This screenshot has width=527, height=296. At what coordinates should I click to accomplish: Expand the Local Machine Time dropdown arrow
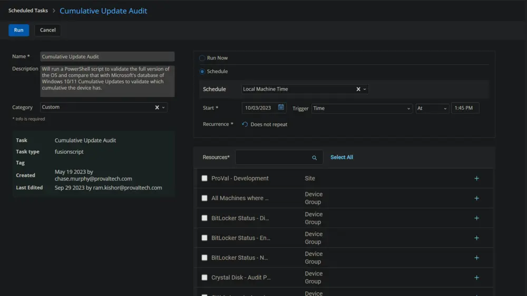(x=365, y=89)
